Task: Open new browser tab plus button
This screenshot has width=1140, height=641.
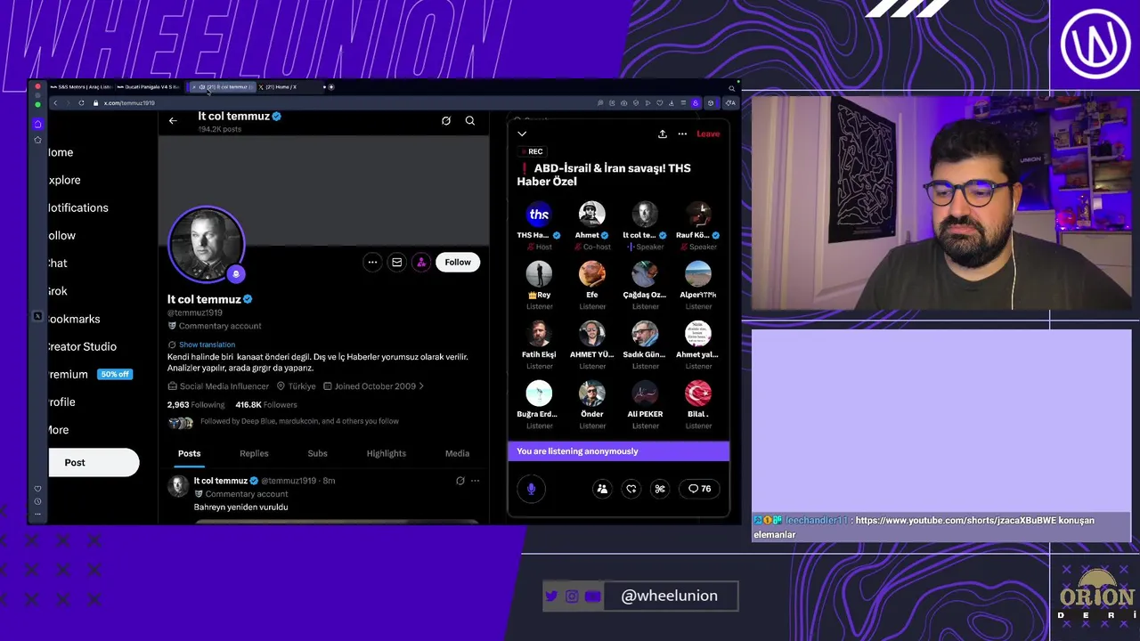Action: pyautogui.click(x=331, y=87)
